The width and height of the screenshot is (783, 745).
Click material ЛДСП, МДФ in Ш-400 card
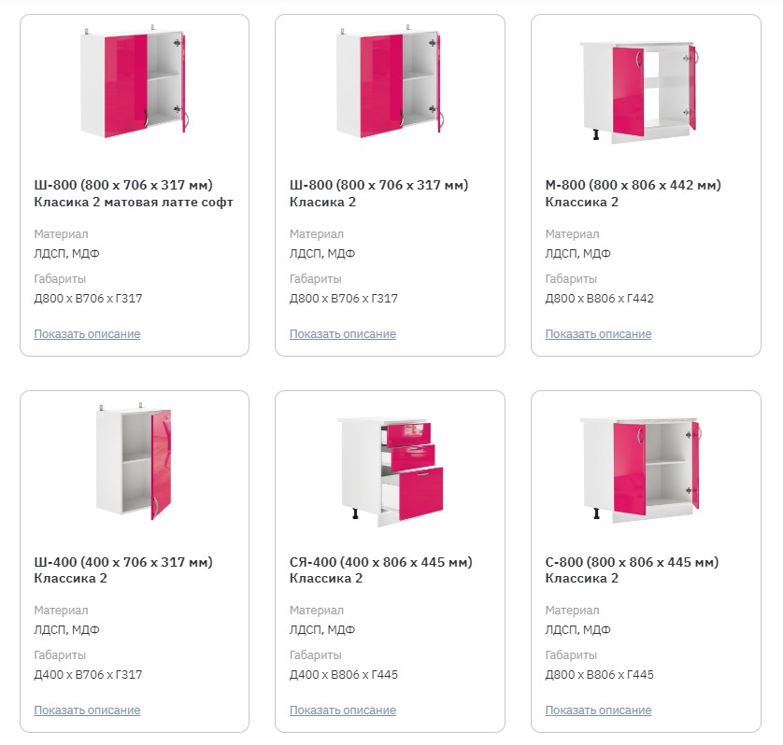point(66,630)
